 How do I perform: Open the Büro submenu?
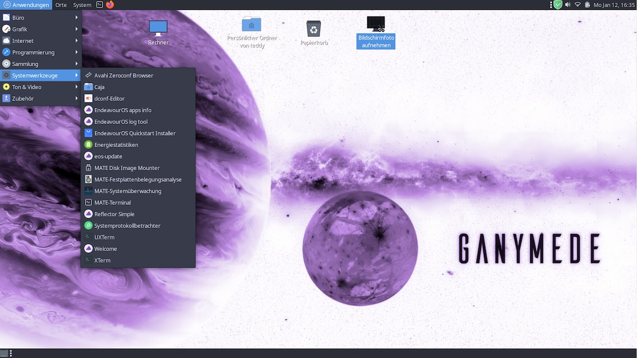[x=41, y=18]
